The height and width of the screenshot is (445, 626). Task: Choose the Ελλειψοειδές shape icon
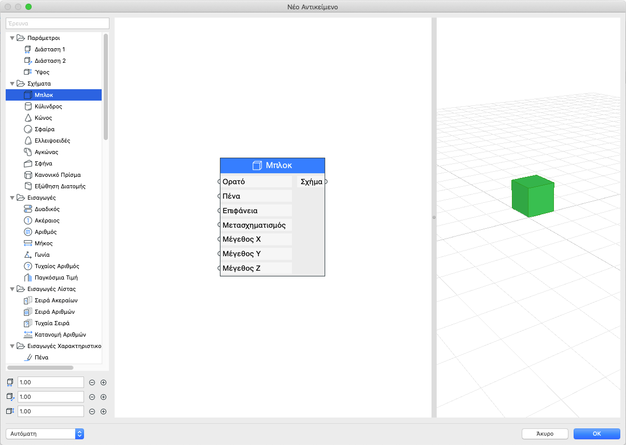tap(28, 141)
